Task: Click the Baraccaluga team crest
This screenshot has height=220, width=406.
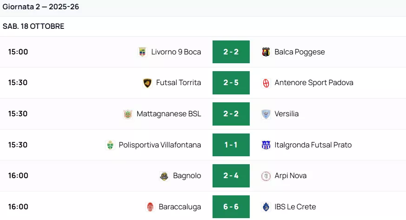Action: tap(150, 207)
